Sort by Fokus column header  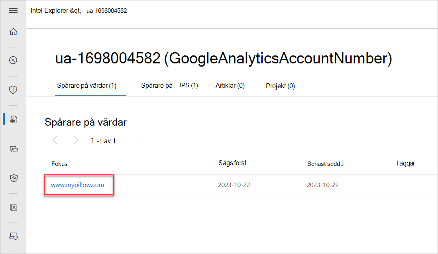[59, 164]
